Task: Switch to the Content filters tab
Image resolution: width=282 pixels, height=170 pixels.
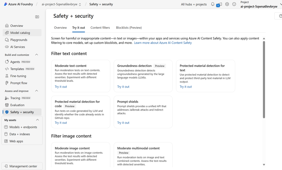Action: click(x=100, y=28)
